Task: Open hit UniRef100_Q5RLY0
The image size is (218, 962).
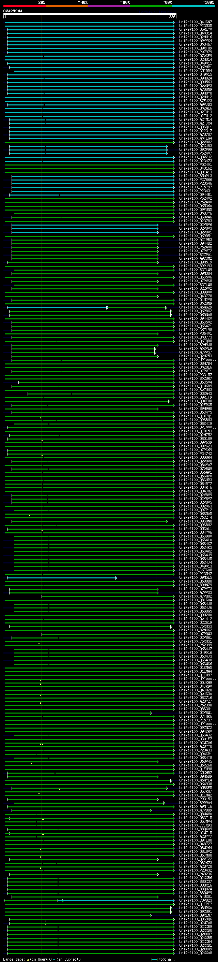Action: click(x=196, y=29)
